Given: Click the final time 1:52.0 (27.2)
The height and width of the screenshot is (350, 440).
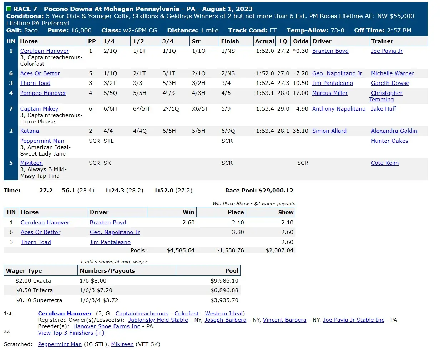Looking at the screenshot, I should [173, 191].
